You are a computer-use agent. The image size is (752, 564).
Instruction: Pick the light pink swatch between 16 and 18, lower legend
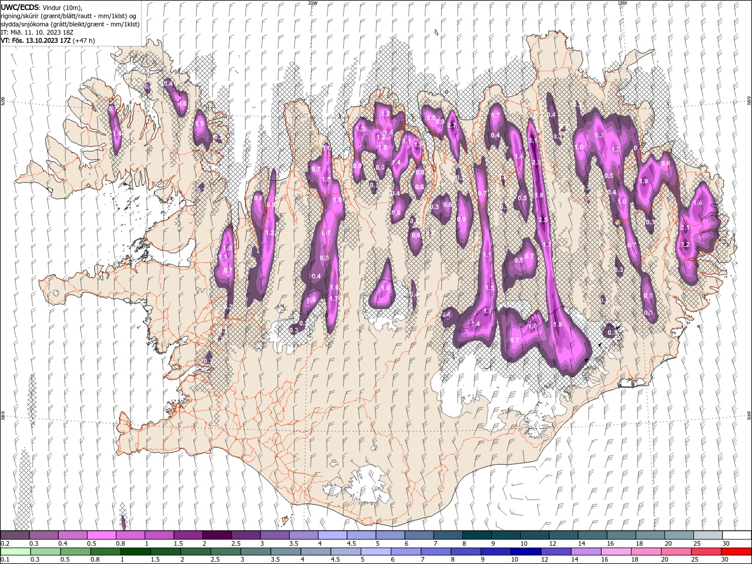coord(616,552)
